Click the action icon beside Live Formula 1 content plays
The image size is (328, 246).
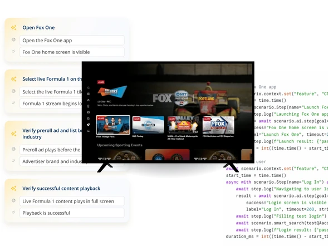tap(13, 200)
